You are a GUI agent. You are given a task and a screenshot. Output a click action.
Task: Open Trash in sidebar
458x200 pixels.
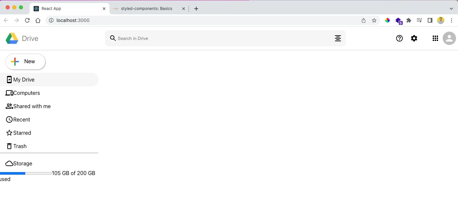[x=49, y=146]
